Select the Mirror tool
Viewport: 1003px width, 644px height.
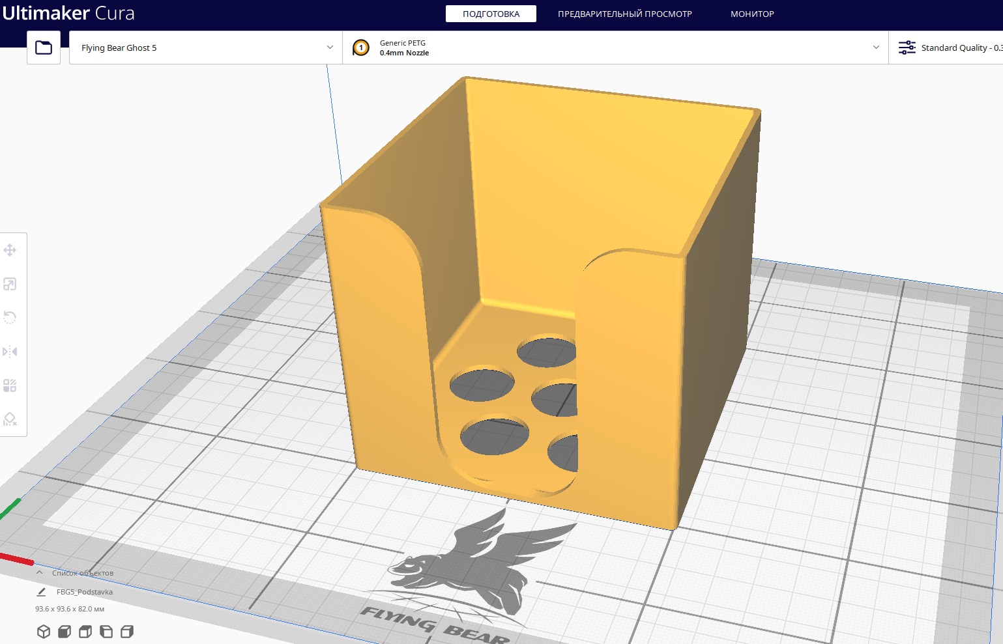coord(10,352)
